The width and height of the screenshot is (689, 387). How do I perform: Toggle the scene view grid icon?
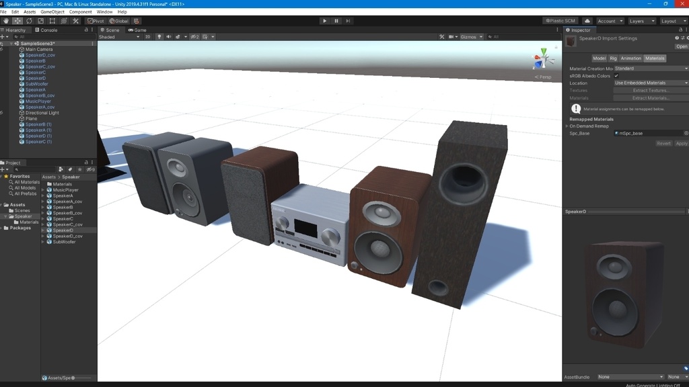[x=205, y=37]
